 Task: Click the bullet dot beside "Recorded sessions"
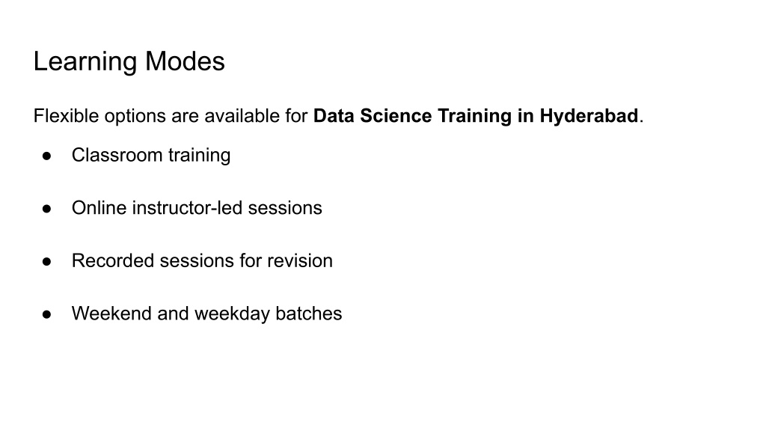pos(46,261)
